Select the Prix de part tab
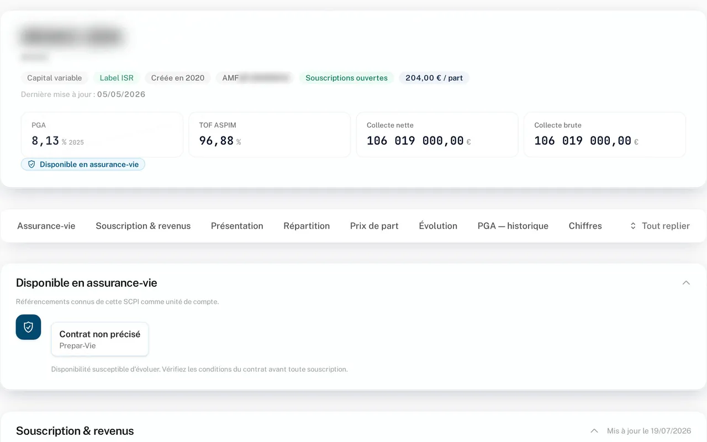The image size is (707, 442). 374,226
